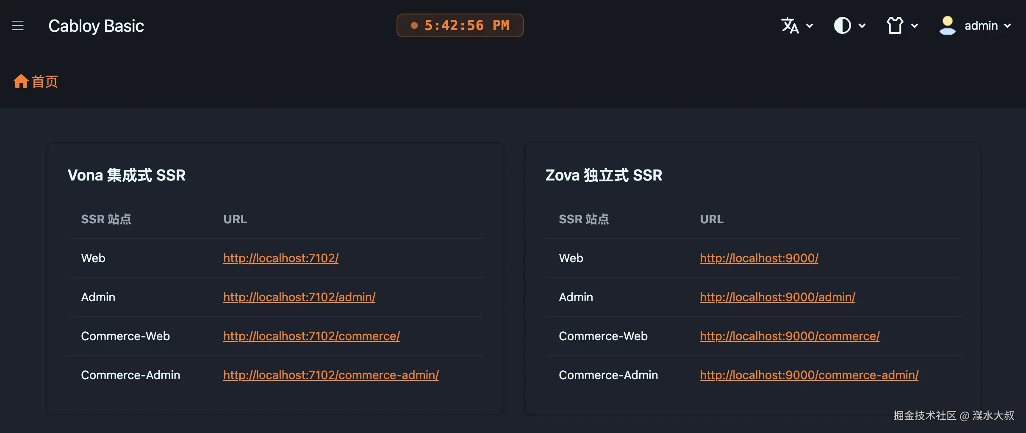Screen dimensions: 1026x433
Task: Open Vona localhost:7102/commerce/ link
Action: 311,336
